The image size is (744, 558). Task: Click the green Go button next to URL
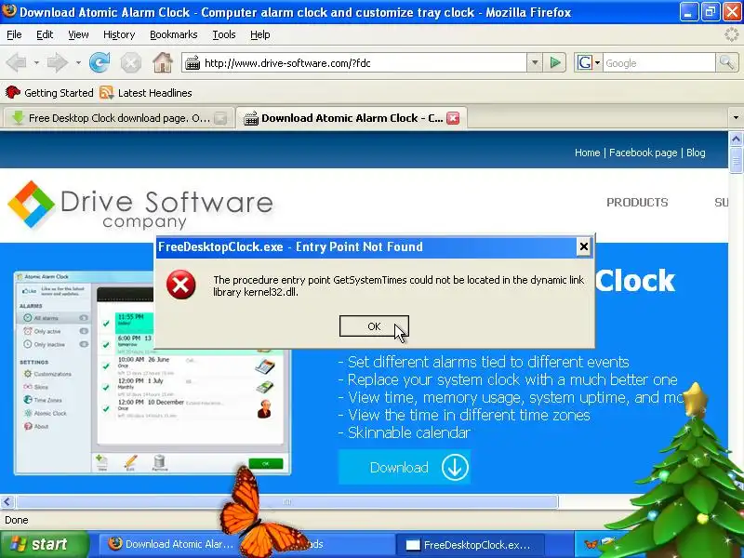coord(554,62)
